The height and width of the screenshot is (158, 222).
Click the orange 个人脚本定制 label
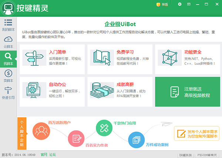tap(22, 133)
